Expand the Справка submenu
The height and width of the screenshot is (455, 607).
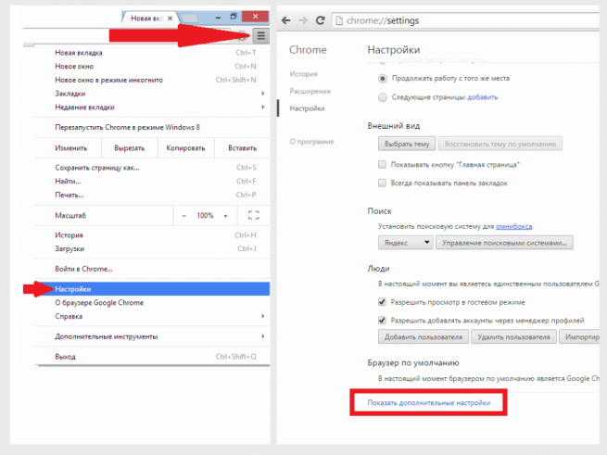point(152,316)
